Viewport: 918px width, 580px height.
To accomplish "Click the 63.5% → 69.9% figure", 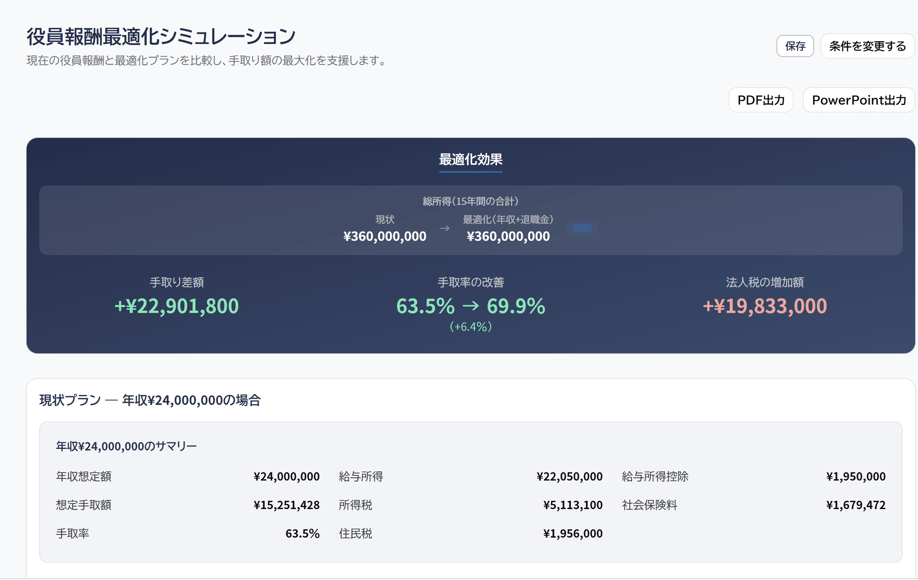I will 470,306.
